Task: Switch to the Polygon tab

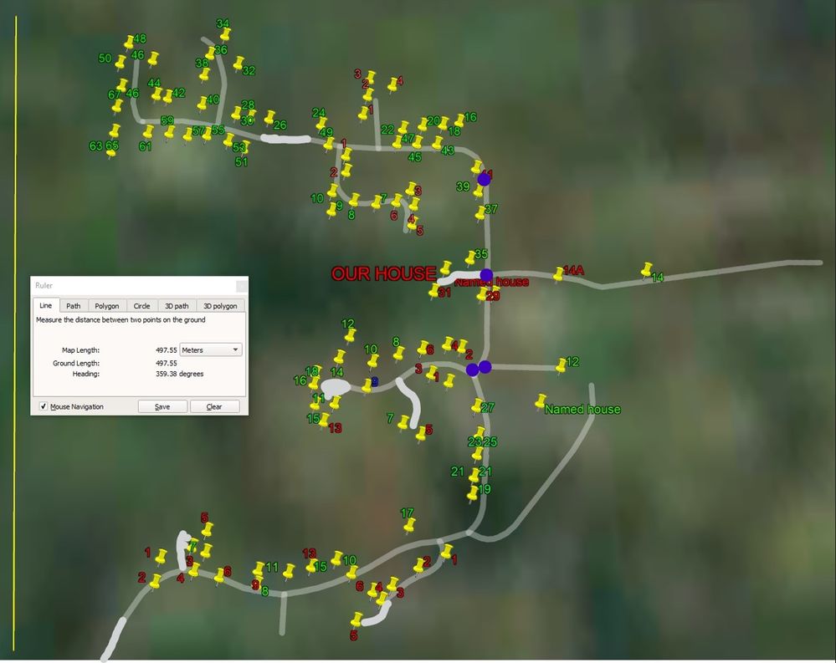Action: point(106,306)
